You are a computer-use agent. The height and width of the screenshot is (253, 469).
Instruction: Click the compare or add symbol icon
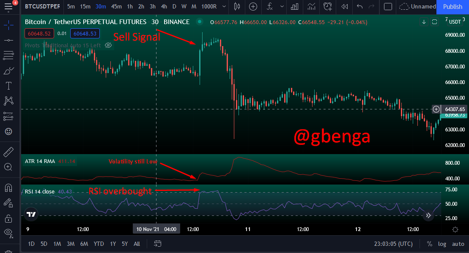[253, 7]
